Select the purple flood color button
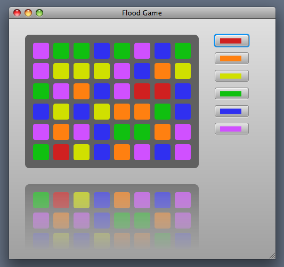The width and height of the screenshot is (284, 267). (x=232, y=129)
